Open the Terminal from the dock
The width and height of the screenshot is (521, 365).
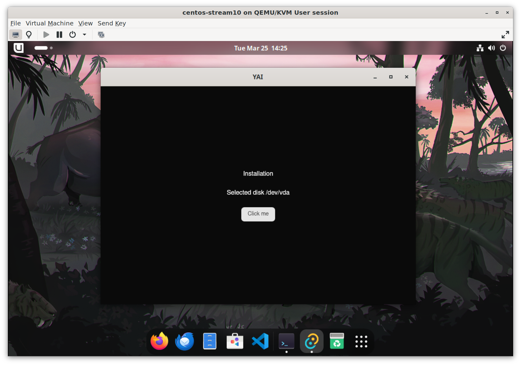(x=287, y=341)
